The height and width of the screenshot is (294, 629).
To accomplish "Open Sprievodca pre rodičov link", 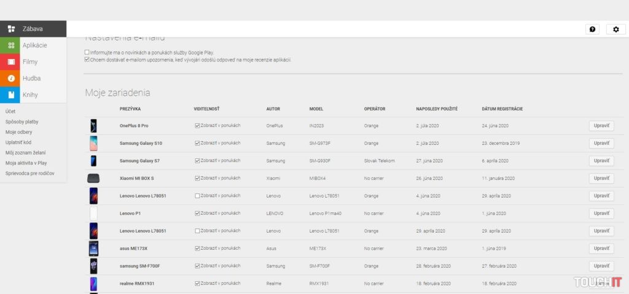I will [x=29, y=173].
